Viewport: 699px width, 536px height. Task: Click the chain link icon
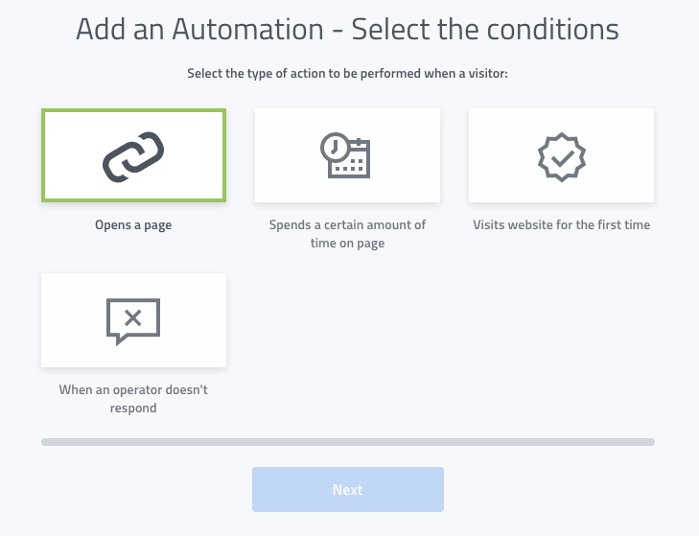(133, 155)
